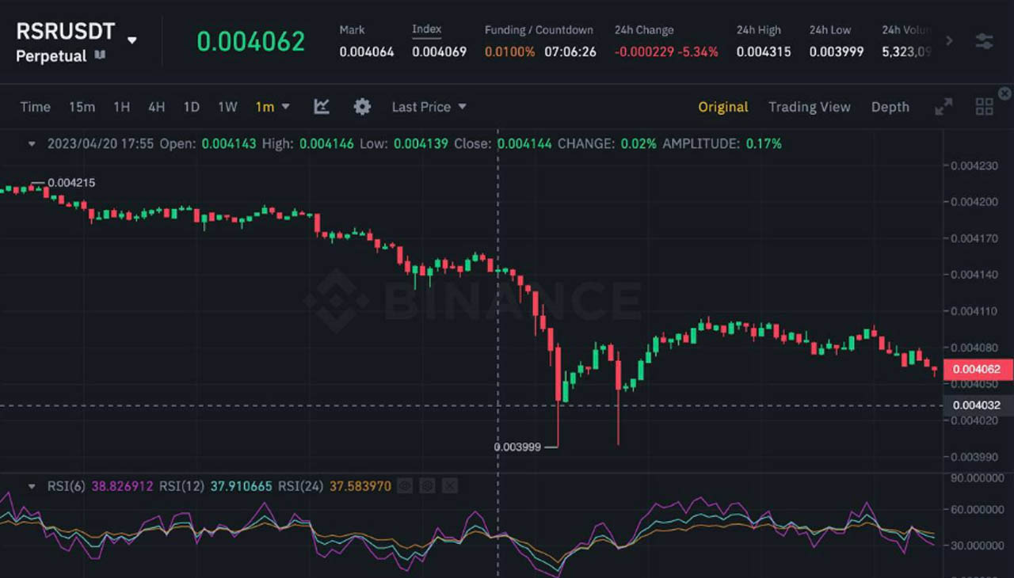1014x578 pixels.
Task: Click the circular close icon above the chart
Action: 1005,93
